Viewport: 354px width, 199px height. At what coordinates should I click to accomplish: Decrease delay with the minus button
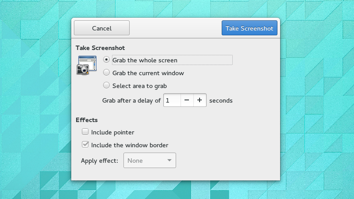point(187,100)
